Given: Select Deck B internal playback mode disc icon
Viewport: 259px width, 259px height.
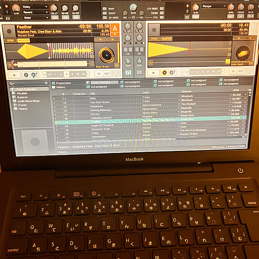Looking at the screenshot, I should click(165, 72).
